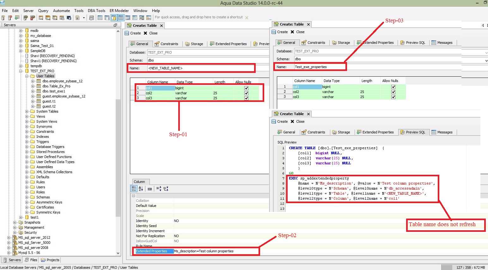Select the Database Triggers folder

pyautogui.click(x=50, y=147)
